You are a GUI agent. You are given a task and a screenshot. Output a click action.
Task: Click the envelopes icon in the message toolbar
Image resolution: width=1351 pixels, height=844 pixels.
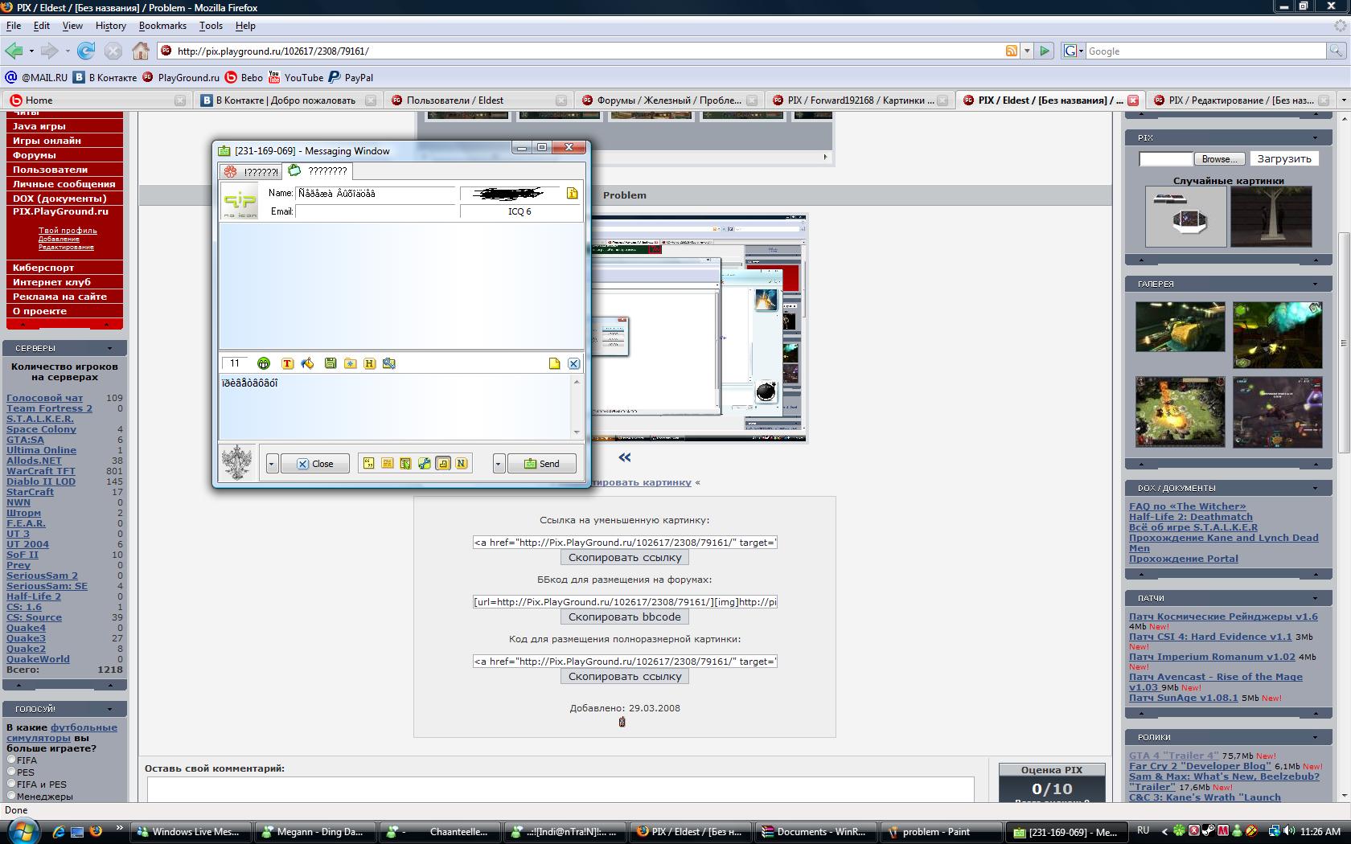(389, 363)
